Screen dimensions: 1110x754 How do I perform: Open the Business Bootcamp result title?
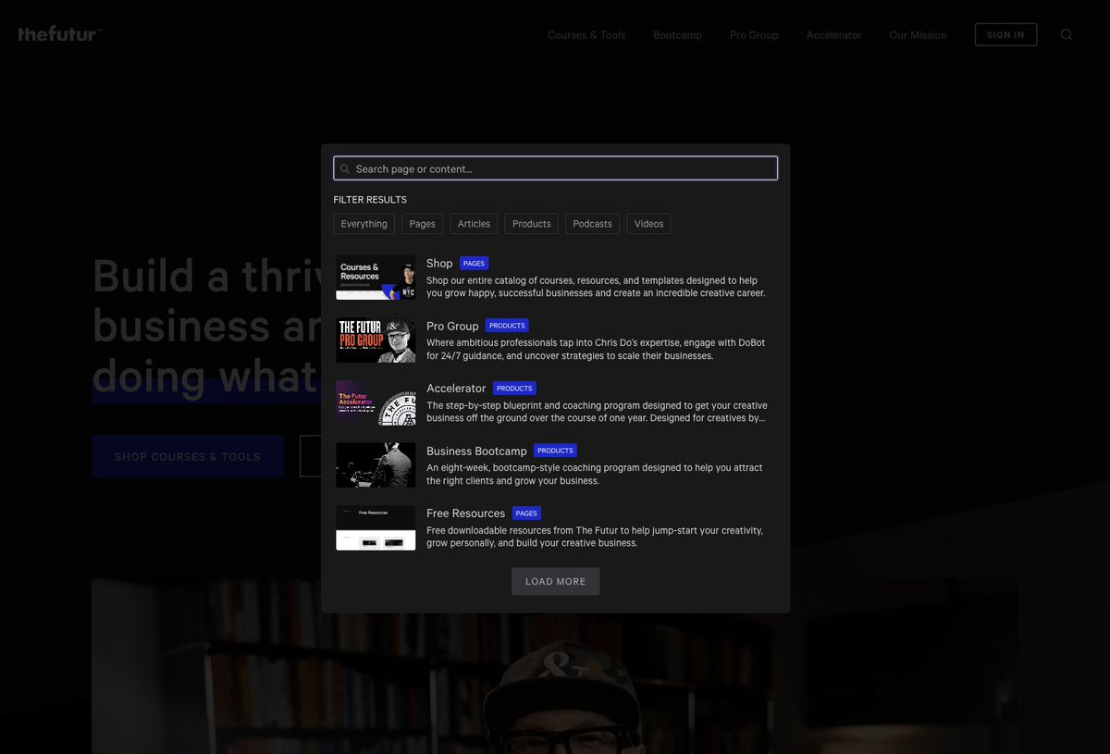point(476,451)
